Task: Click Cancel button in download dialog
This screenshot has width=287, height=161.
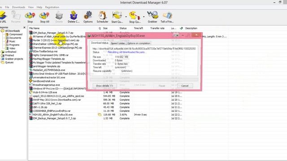Action: 185,86
